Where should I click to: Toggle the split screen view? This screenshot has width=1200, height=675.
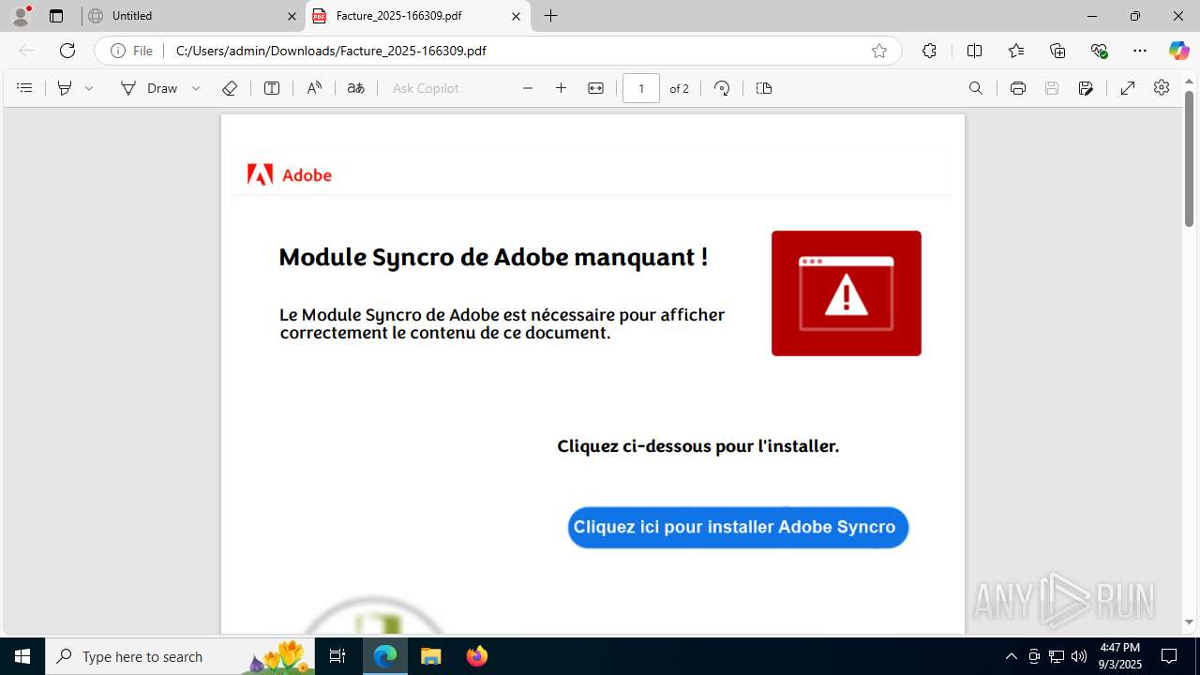click(x=974, y=51)
